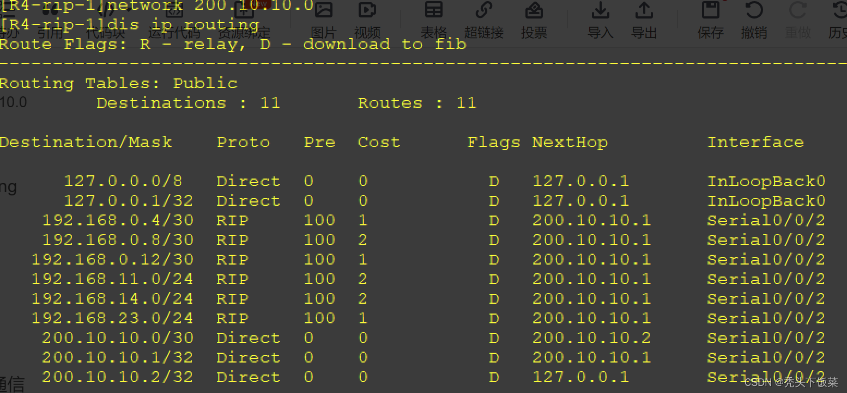Image resolution: width=847 pixels, height=393 pixels.
Task: Click next hop 127.0.0.1 in the 200.10.10.2/32 row
Action: pos(580,377)
